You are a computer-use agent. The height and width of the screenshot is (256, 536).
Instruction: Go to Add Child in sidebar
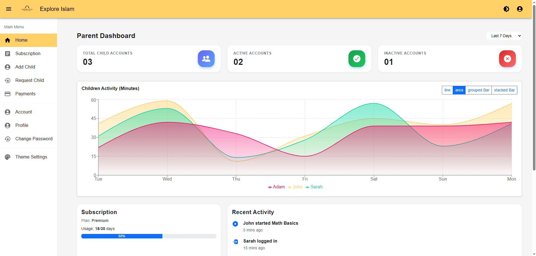coord(25,67)
